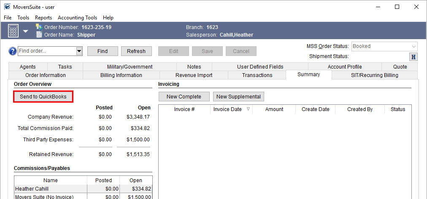Click the New Complete invoice button

point(184,97)
